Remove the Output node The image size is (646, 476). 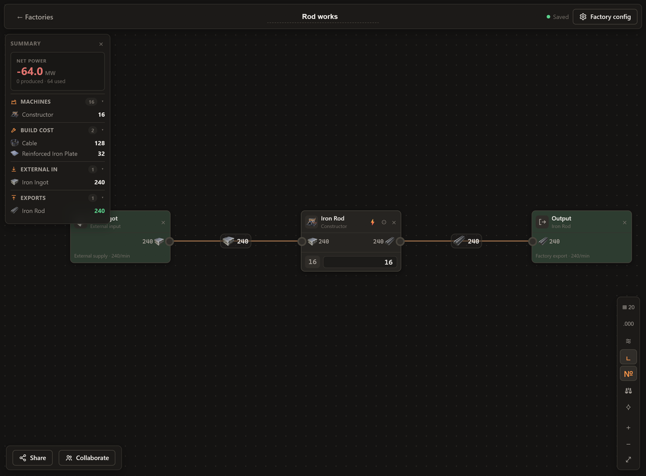(x=625, y=223)
